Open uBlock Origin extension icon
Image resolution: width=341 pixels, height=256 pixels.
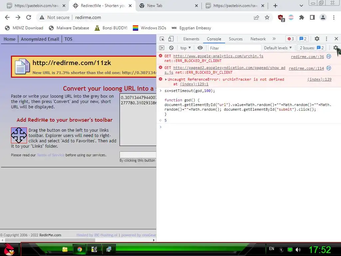(281, 18)
